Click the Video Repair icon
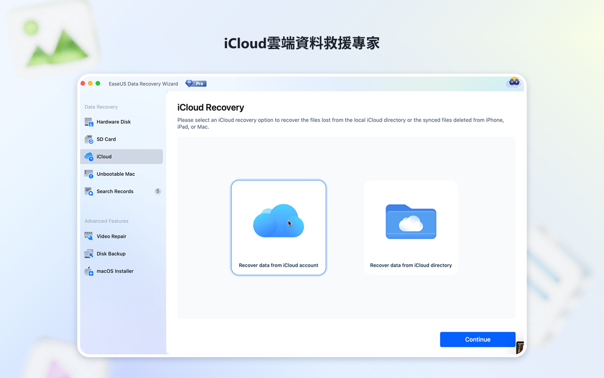Viewport: 604px width, 378px height. [89, 236]
